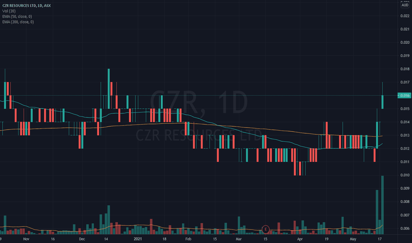Click the Nov date label
This screenshot has height=243, width=412.
click(26, 239)
